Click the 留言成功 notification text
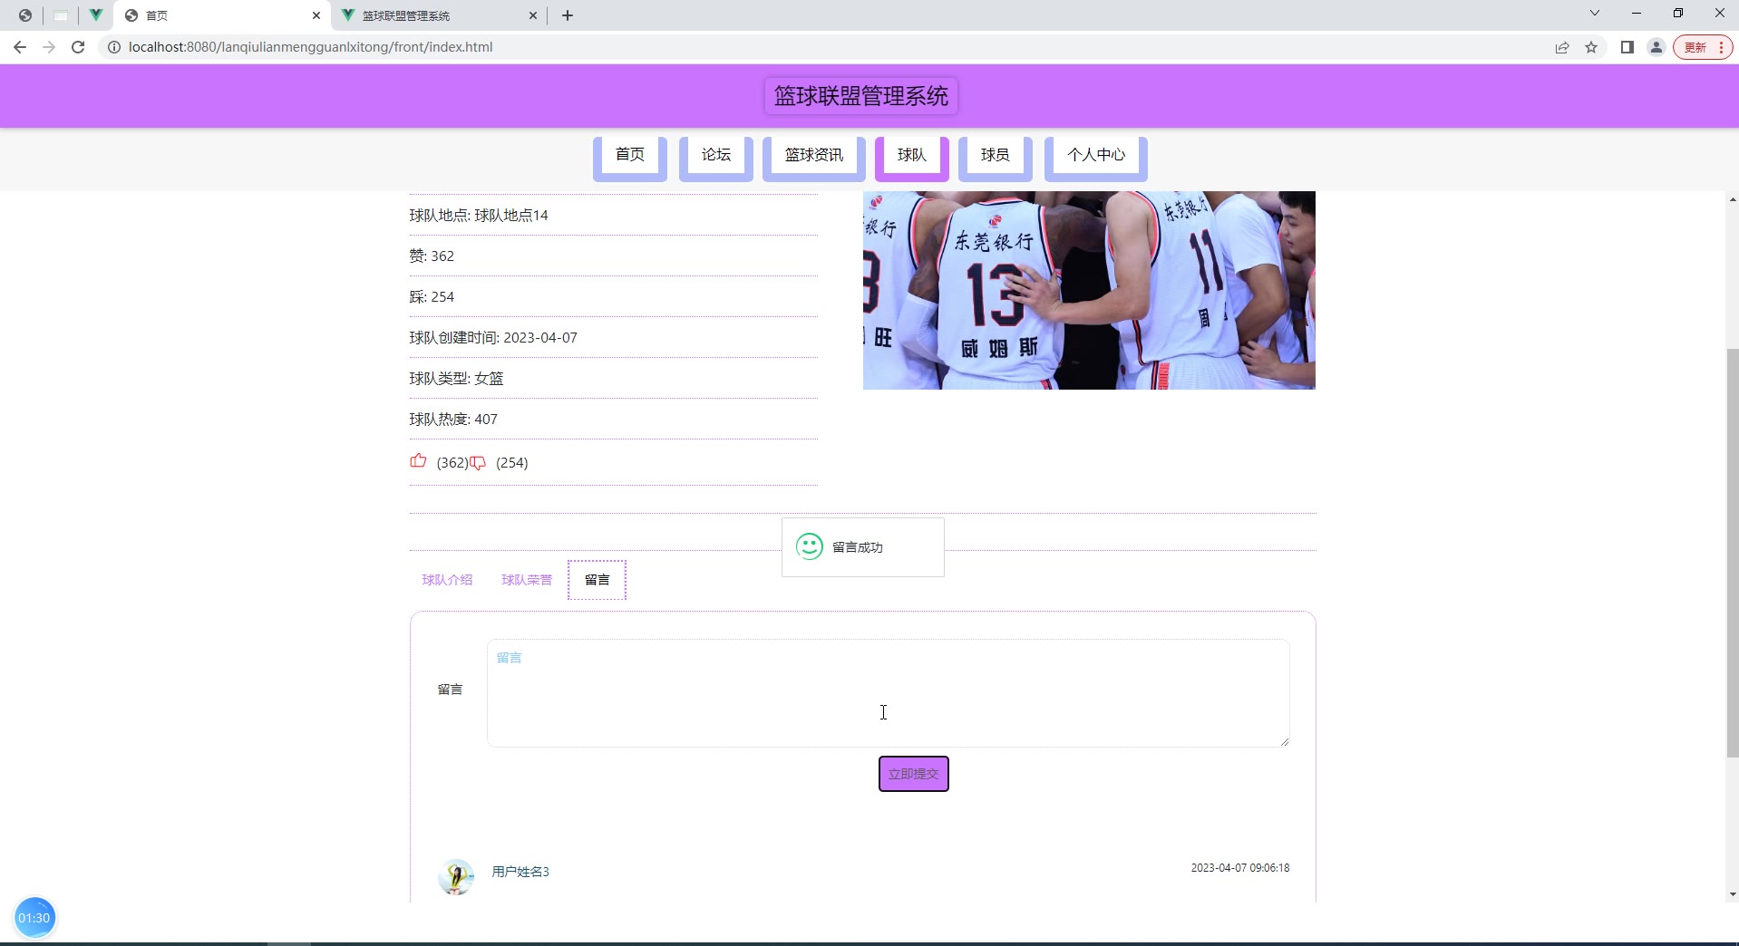1739x946 pixels. (858, 547)
